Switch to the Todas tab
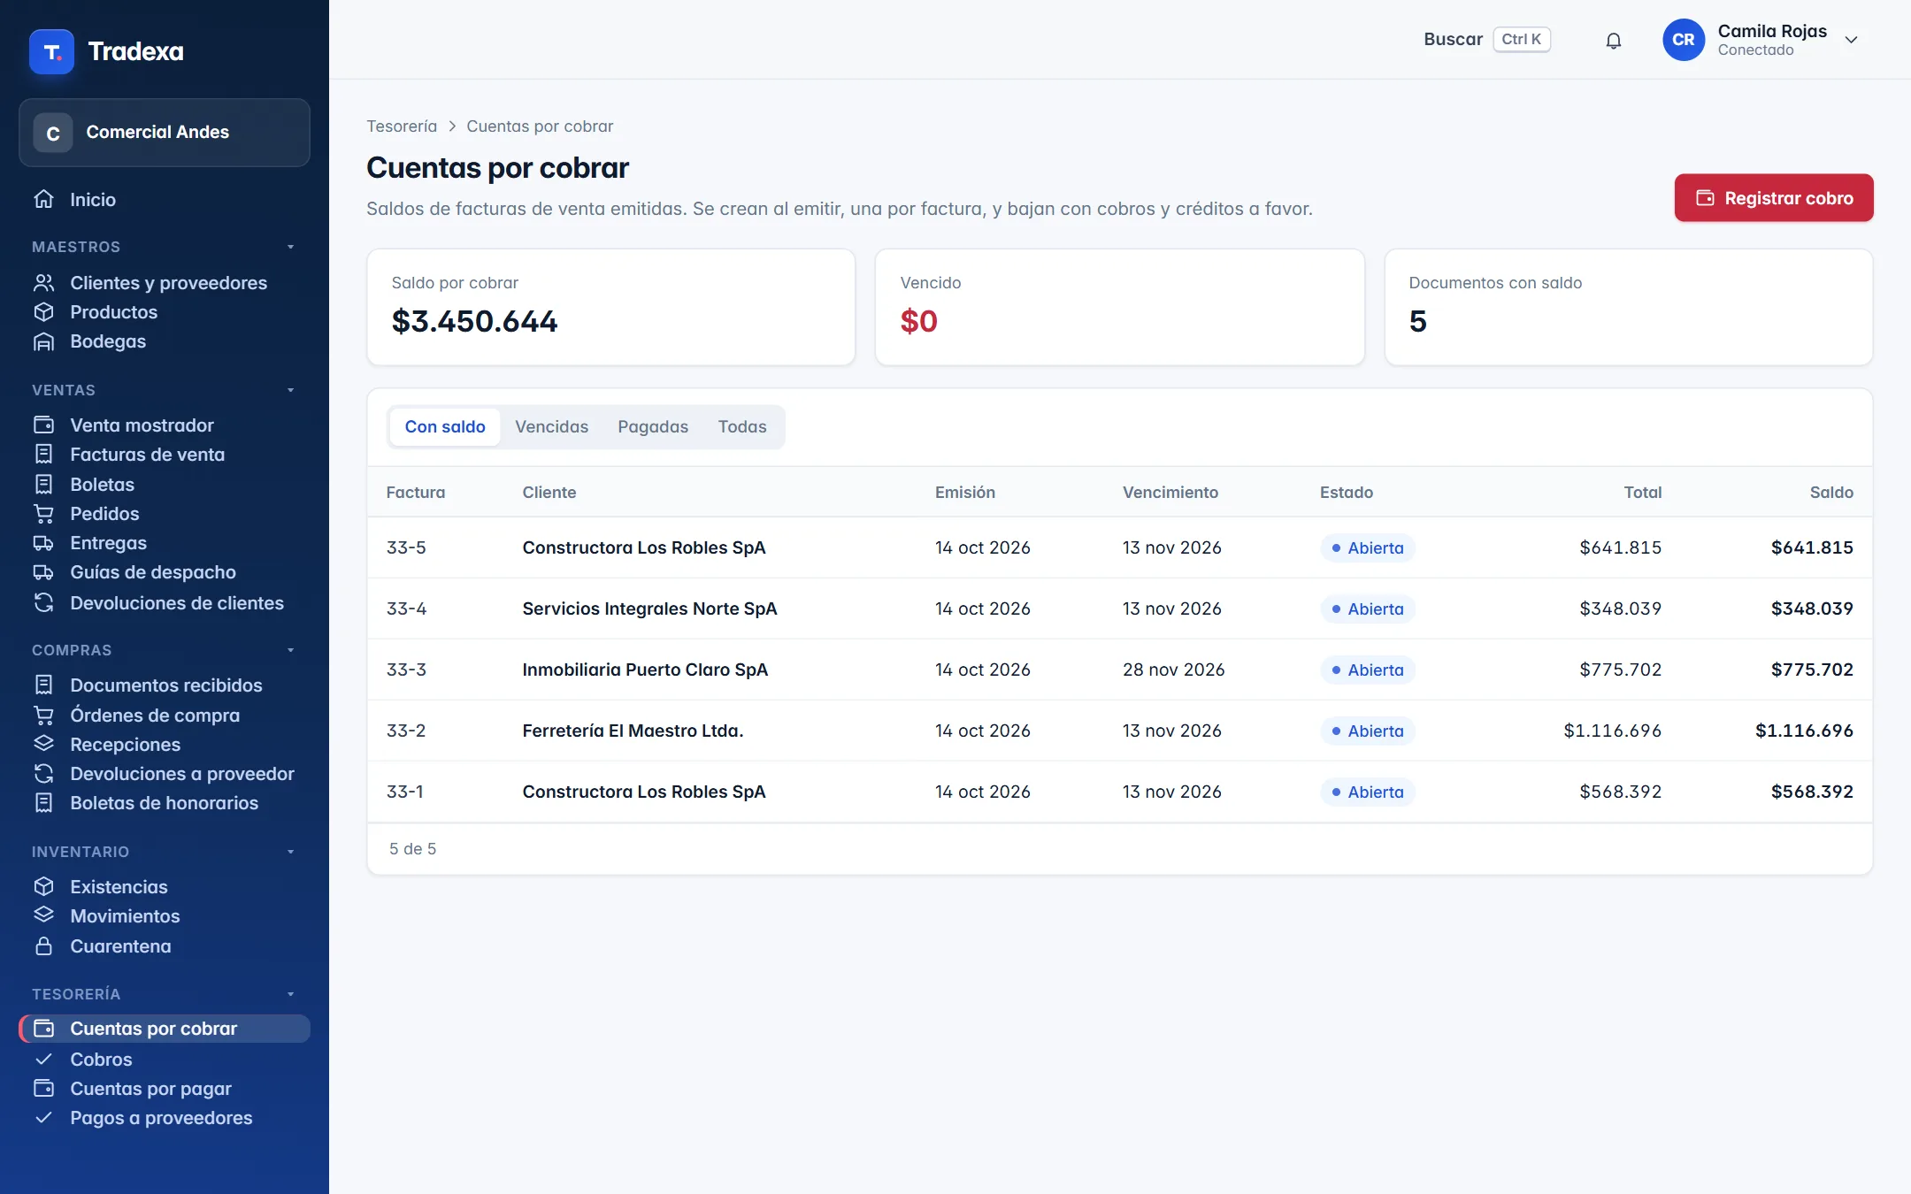This screenshot has width=1911, height=1194. click(742, 427)
